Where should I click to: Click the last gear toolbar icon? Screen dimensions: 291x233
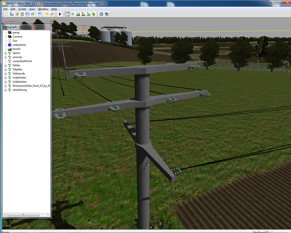107,14
